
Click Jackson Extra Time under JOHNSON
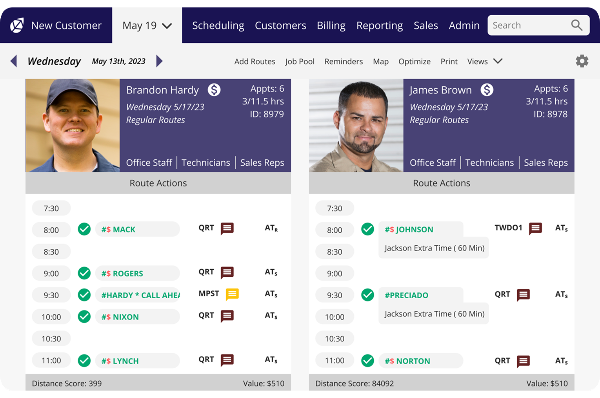point(434,248)
